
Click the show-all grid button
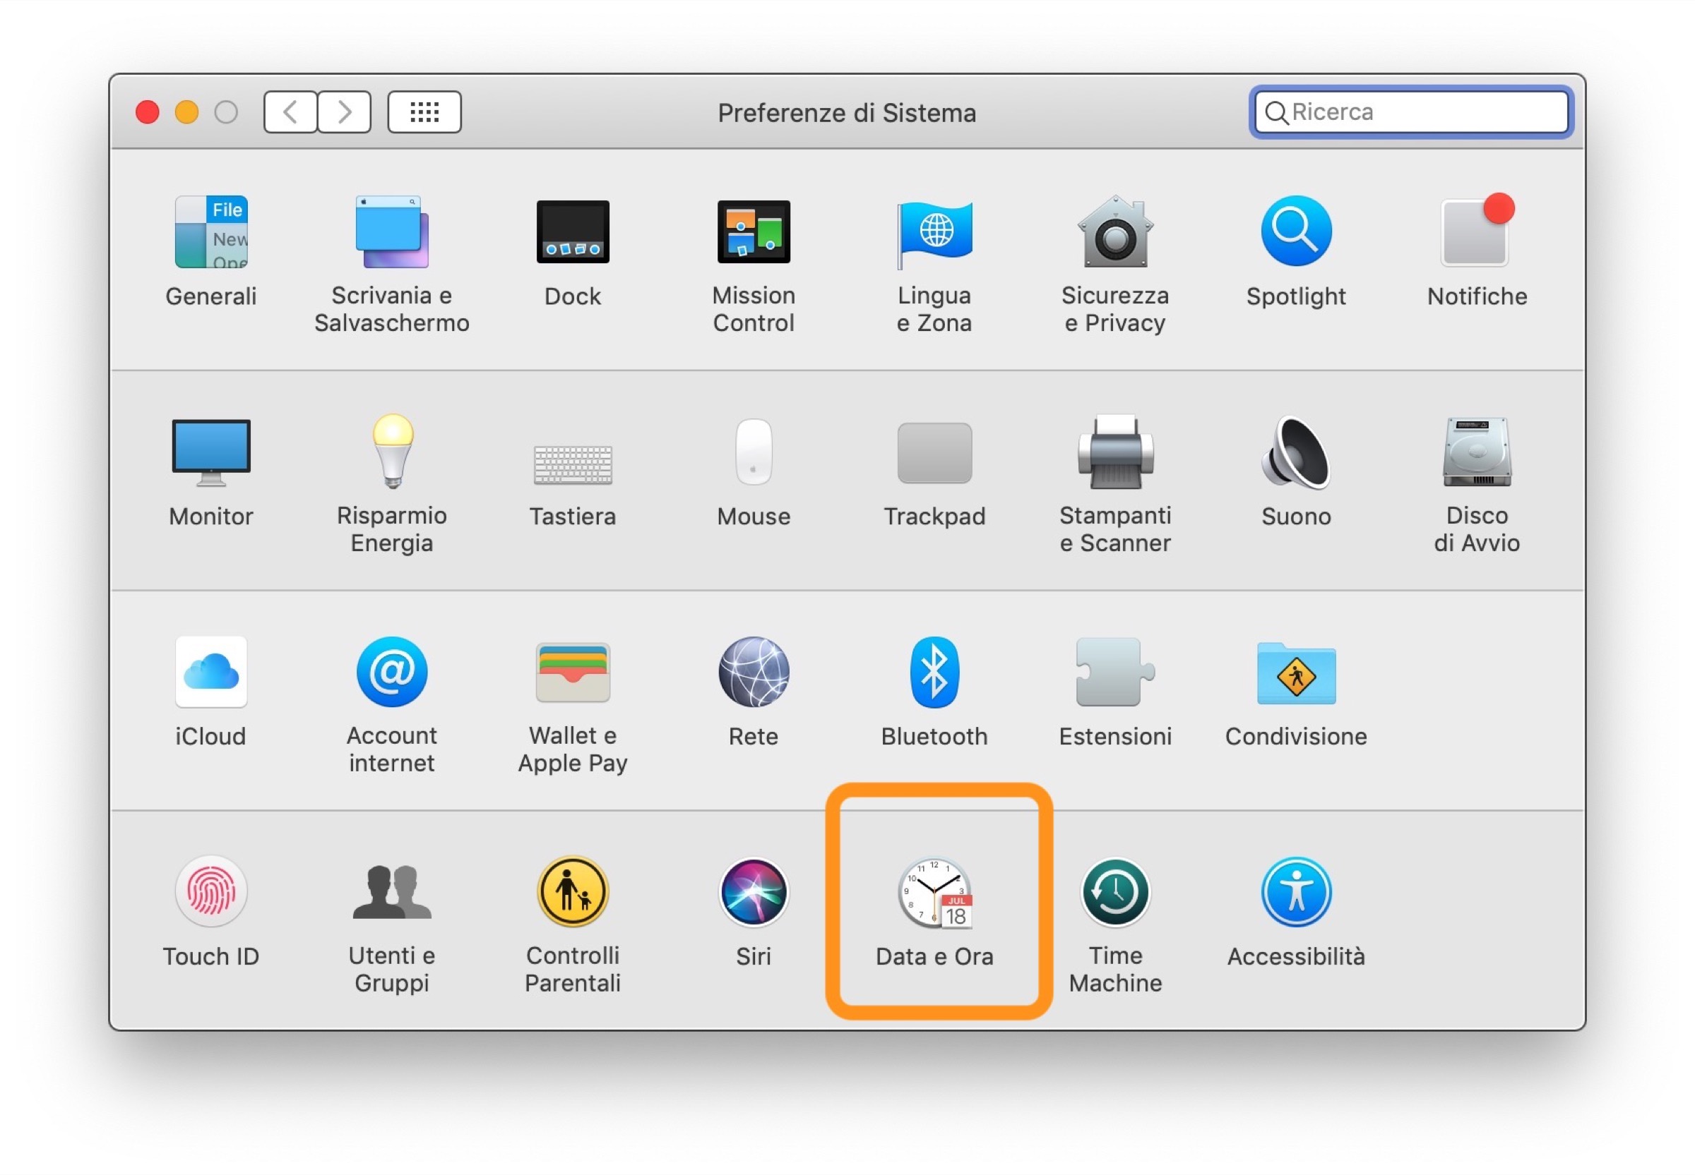point(424,112)
